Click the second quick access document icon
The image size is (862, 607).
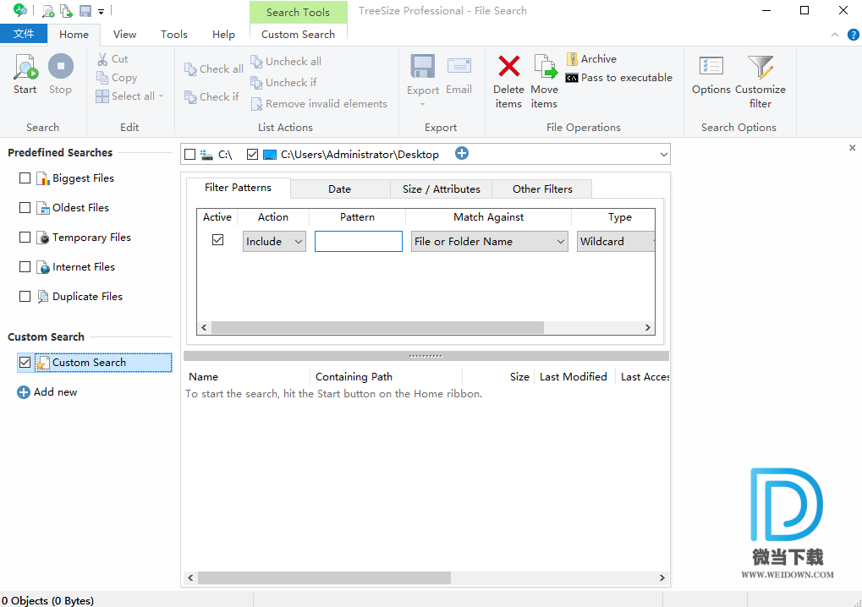pyautogui.click(x=67, y=11)
